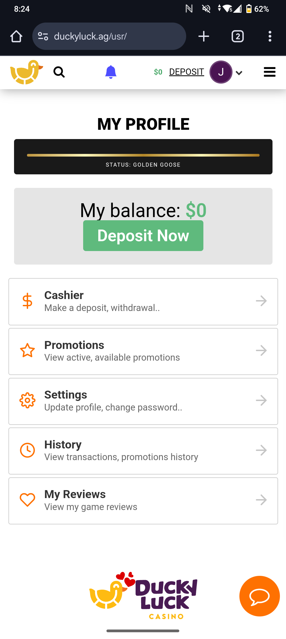Open notifications bell

coord(111,72)
